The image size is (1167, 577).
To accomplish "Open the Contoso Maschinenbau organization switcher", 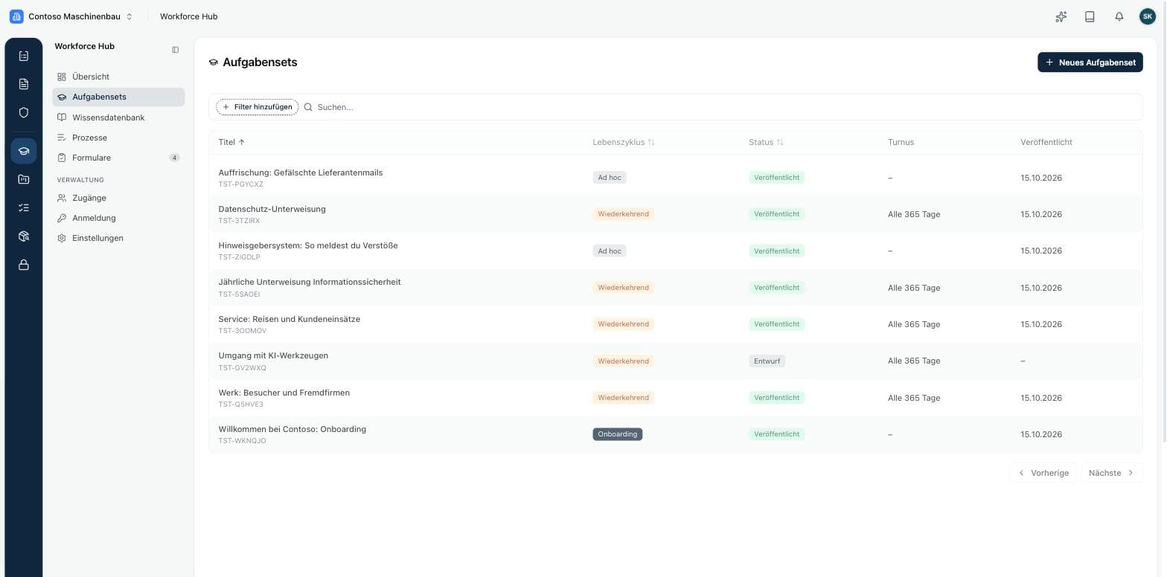I will tap(71, 16).
